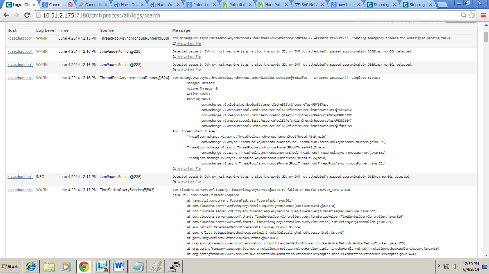Open the Windows Start button
The width and height of the screenshot is (489, 274).
click(x=10, y=267)
